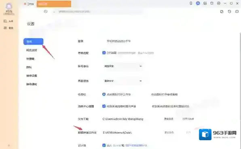This screenshot has height=149, width=241.
Task: Open the 网页浏览 settings category
Action: (32, 50)
